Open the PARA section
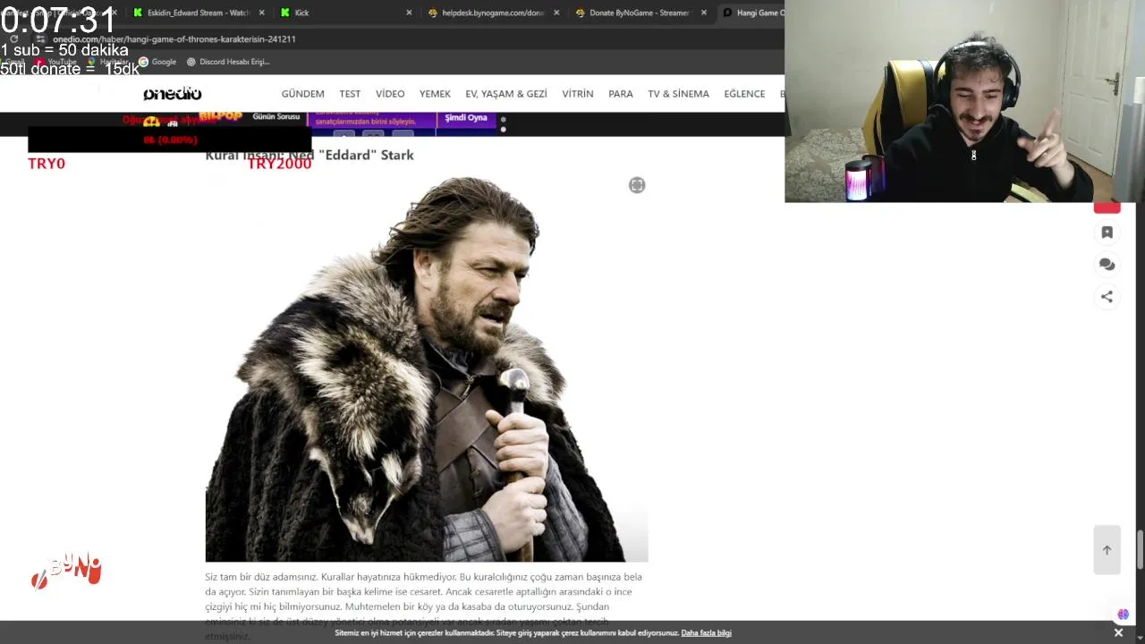This screenshot has width=1145, height=644. pyautogui.click(x=621, y=94)
